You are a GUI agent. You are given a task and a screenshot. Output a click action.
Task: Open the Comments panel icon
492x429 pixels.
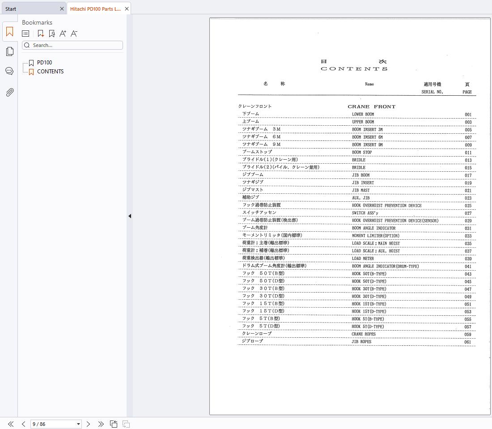point(10,71)
